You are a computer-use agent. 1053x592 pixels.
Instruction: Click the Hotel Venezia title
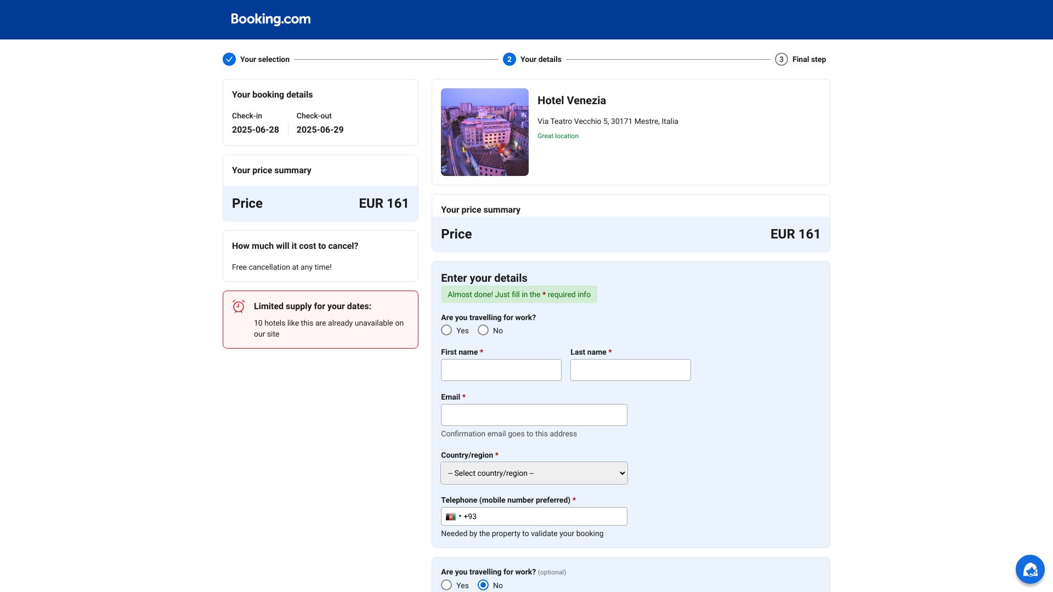point(571,100)
